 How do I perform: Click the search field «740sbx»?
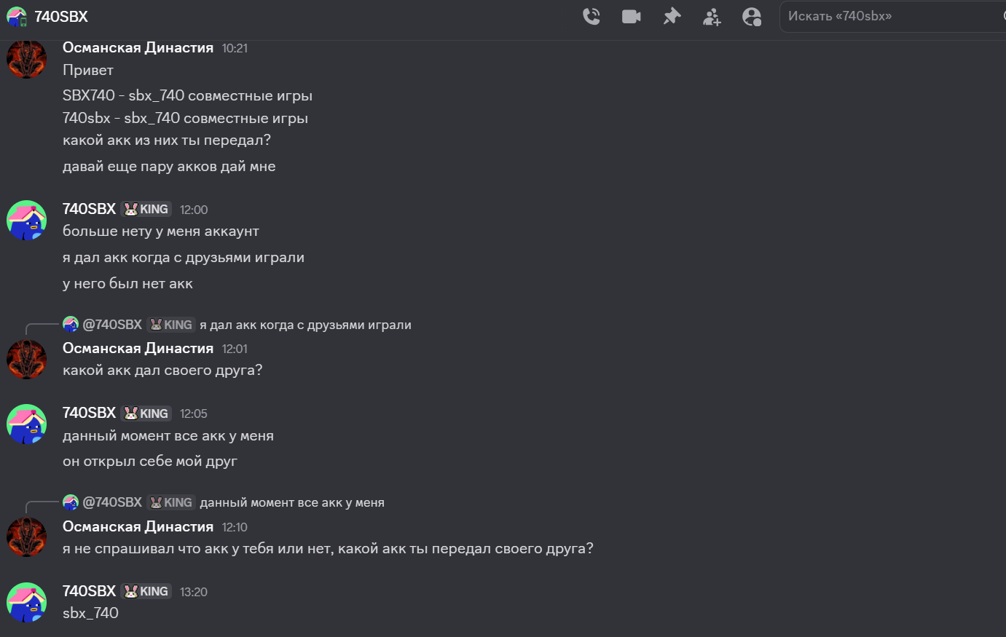889,16
